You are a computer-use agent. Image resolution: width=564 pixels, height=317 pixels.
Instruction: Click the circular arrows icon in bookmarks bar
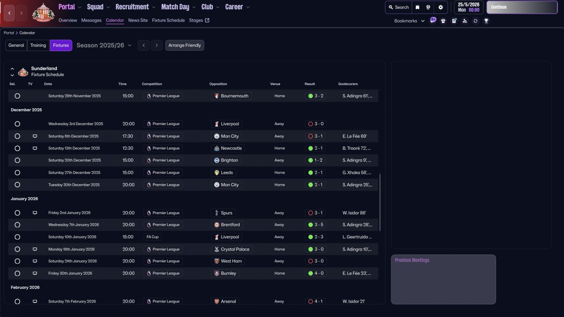tap(475, 21)
